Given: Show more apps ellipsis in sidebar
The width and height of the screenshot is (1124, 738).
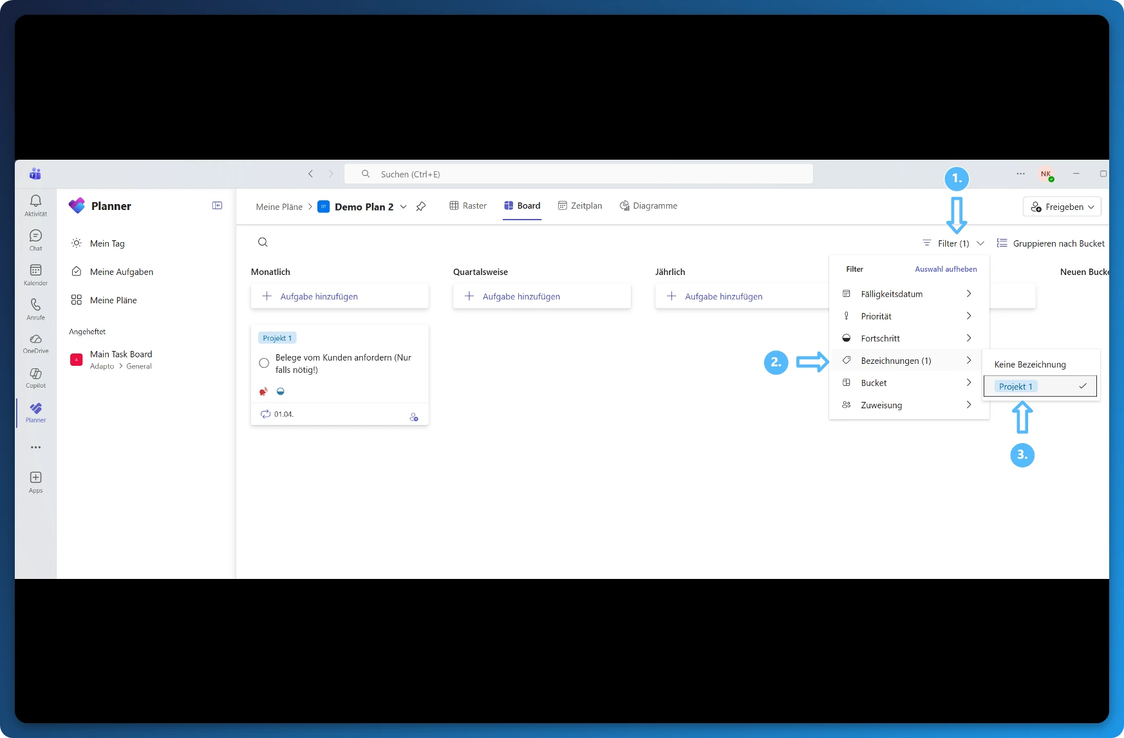Looking at the screenshot, I should (35, 447).
